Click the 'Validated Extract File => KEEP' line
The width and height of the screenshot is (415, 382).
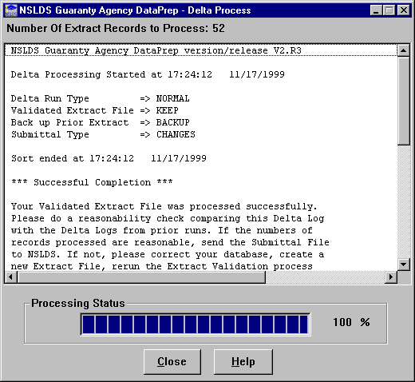[x=95, y=110]
